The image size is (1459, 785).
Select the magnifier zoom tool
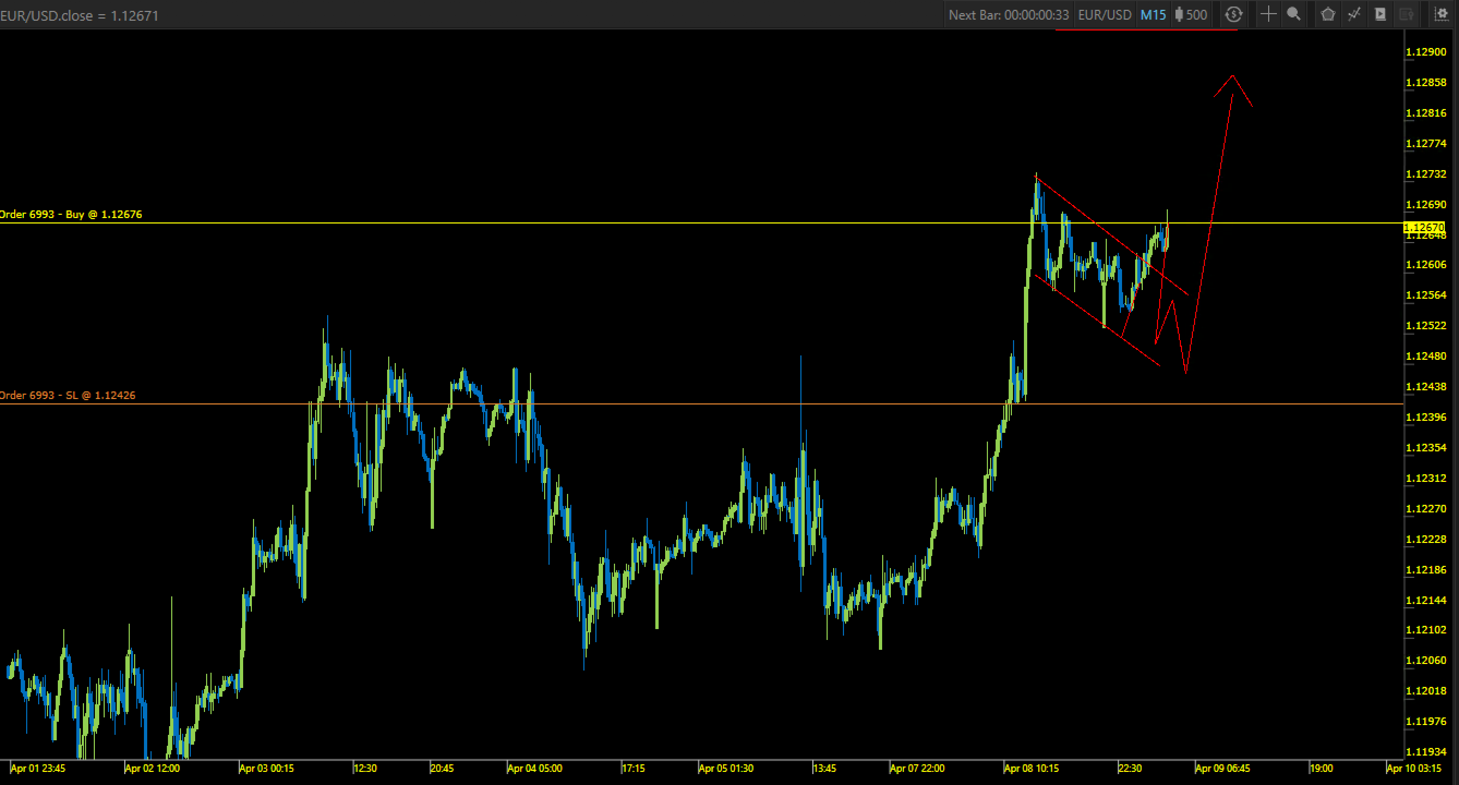[x=1294, y=15]
